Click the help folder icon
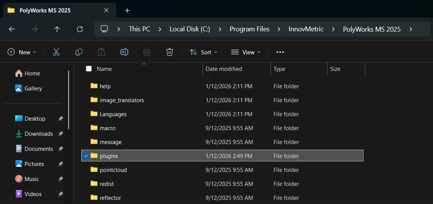 94,86
